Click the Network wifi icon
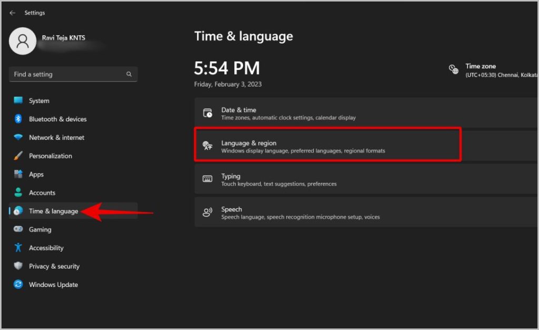This screenshot has width=539, height=330. [18, 137]
